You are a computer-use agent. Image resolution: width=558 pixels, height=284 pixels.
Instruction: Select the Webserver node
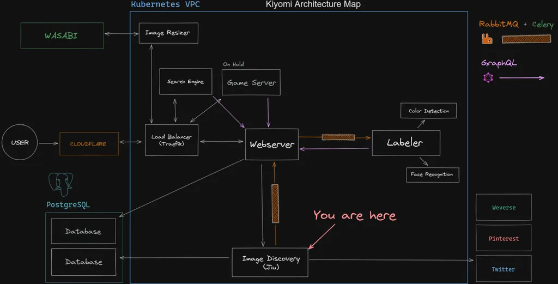pyautogui.click(x=272, y=144)
